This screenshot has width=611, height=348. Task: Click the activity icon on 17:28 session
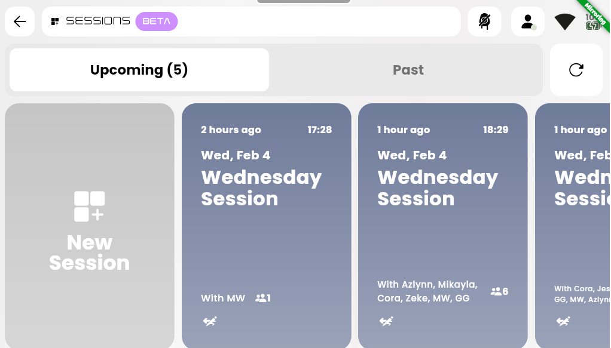(x=210, y=321)
